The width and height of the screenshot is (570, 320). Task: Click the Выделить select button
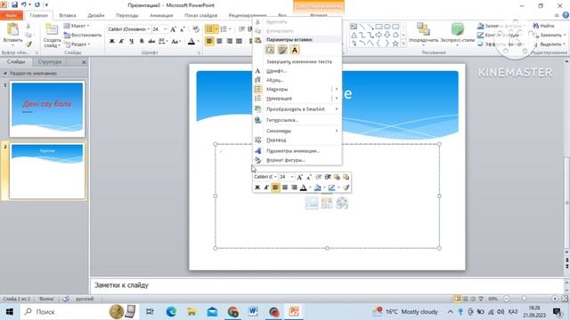click(x=549, y=44)
